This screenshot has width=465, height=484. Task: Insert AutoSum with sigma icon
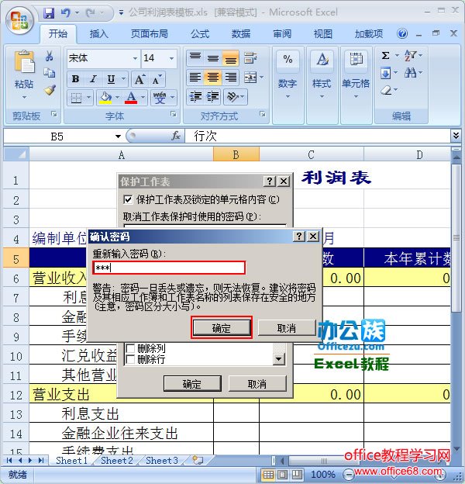click(385, 56)
